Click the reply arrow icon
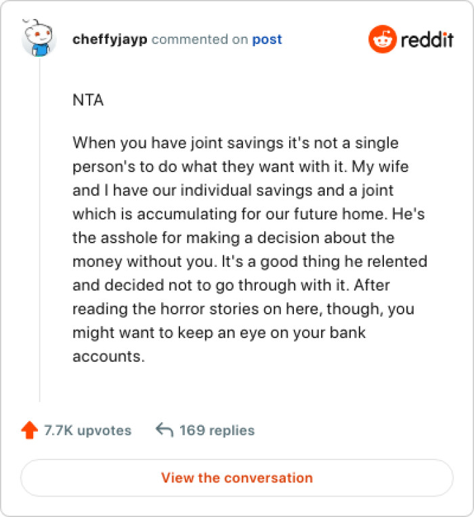 pyautogui.click(x=164, y=430)
